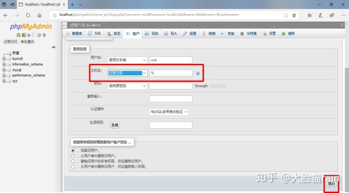Expand the sys database node
This screenshot has height=193, width=349.
[x=4, y=81]
